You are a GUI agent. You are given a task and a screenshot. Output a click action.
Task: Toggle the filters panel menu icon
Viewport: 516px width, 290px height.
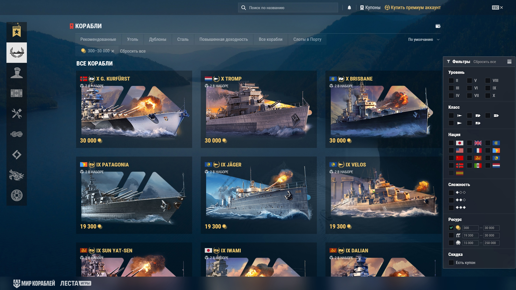click(509, 62)
